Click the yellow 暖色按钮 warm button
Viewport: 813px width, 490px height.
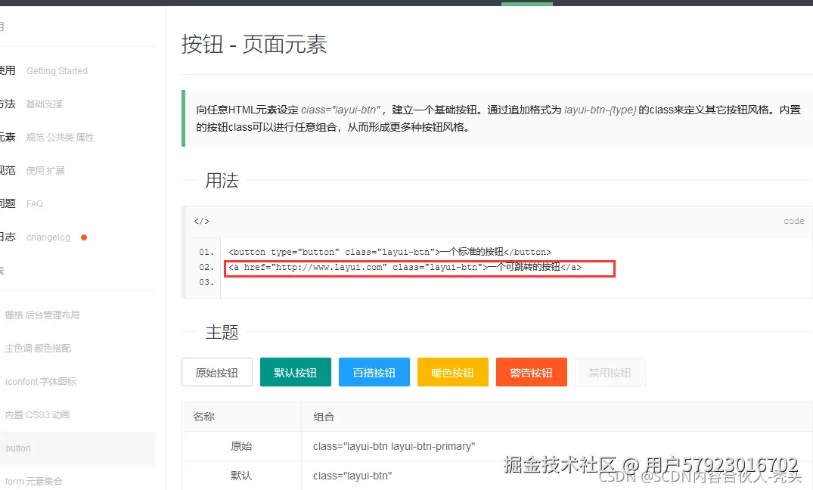tap(452, 372)
